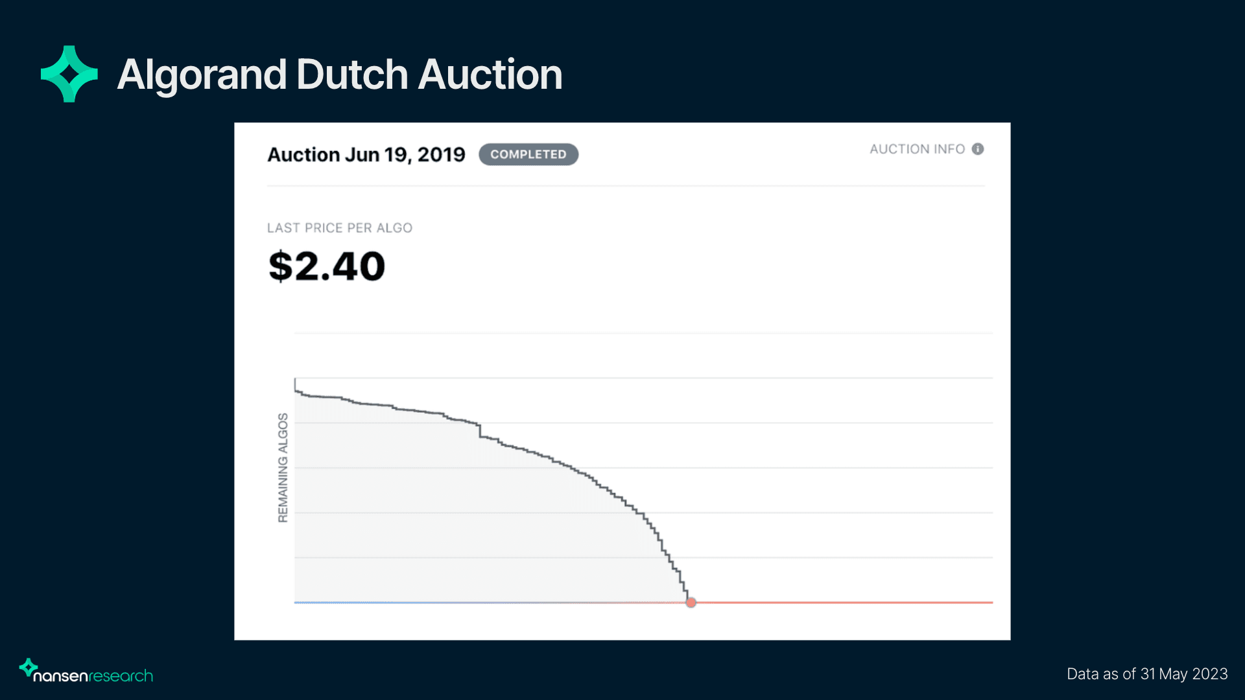Open the AUCTION INFO link
1245x700 pixels.
click(917, 149)
